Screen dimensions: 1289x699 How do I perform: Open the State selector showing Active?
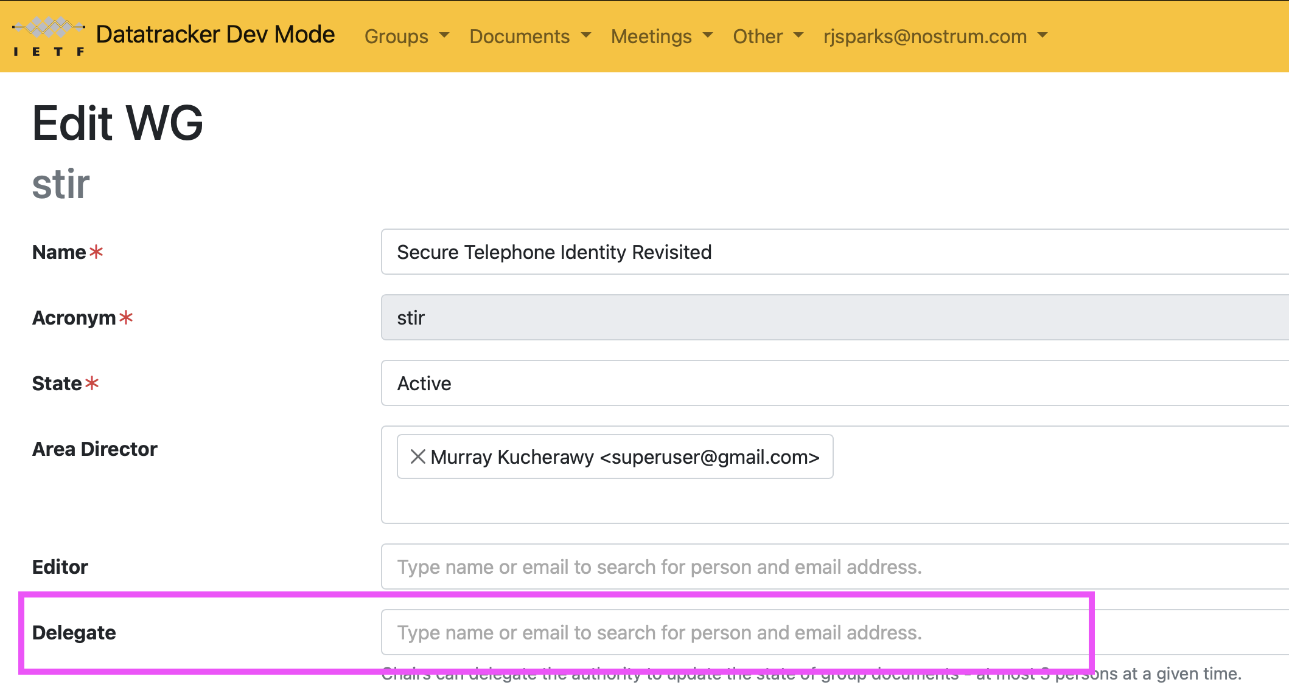coord(834,383)
